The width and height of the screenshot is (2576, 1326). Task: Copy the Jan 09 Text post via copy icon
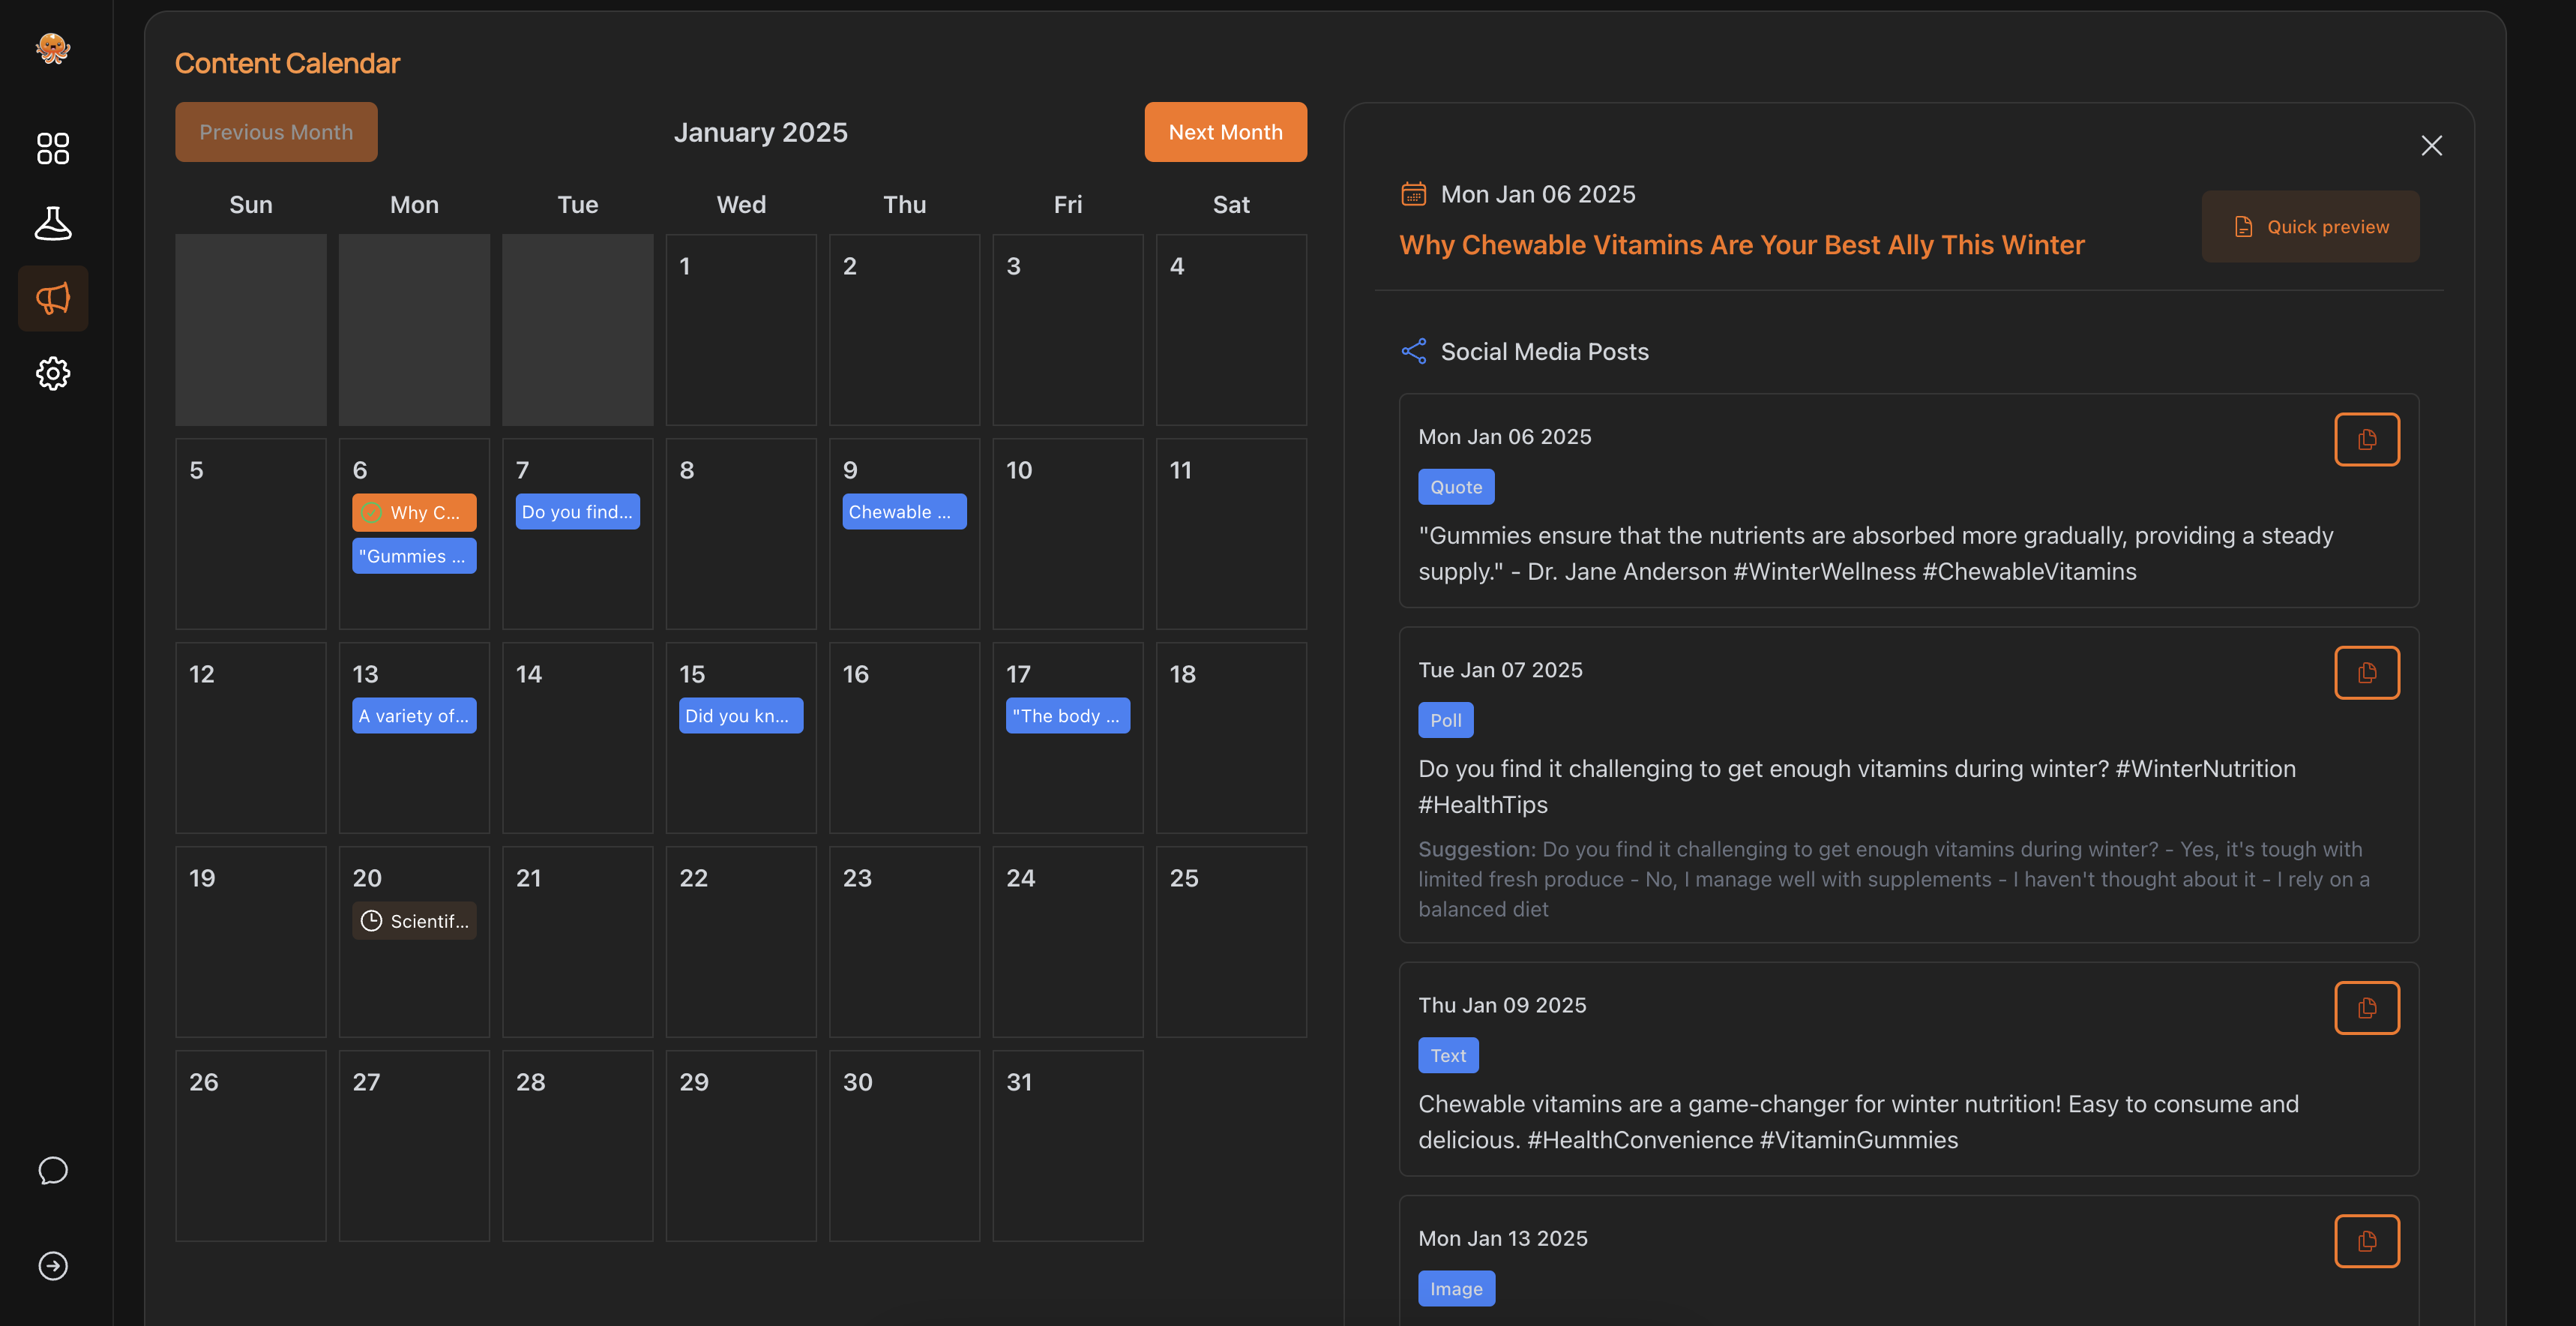tap(2367, 1008)
